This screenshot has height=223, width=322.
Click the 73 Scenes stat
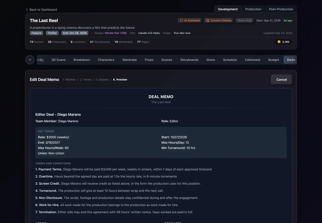pyautogui.click(x=36, y=42)
